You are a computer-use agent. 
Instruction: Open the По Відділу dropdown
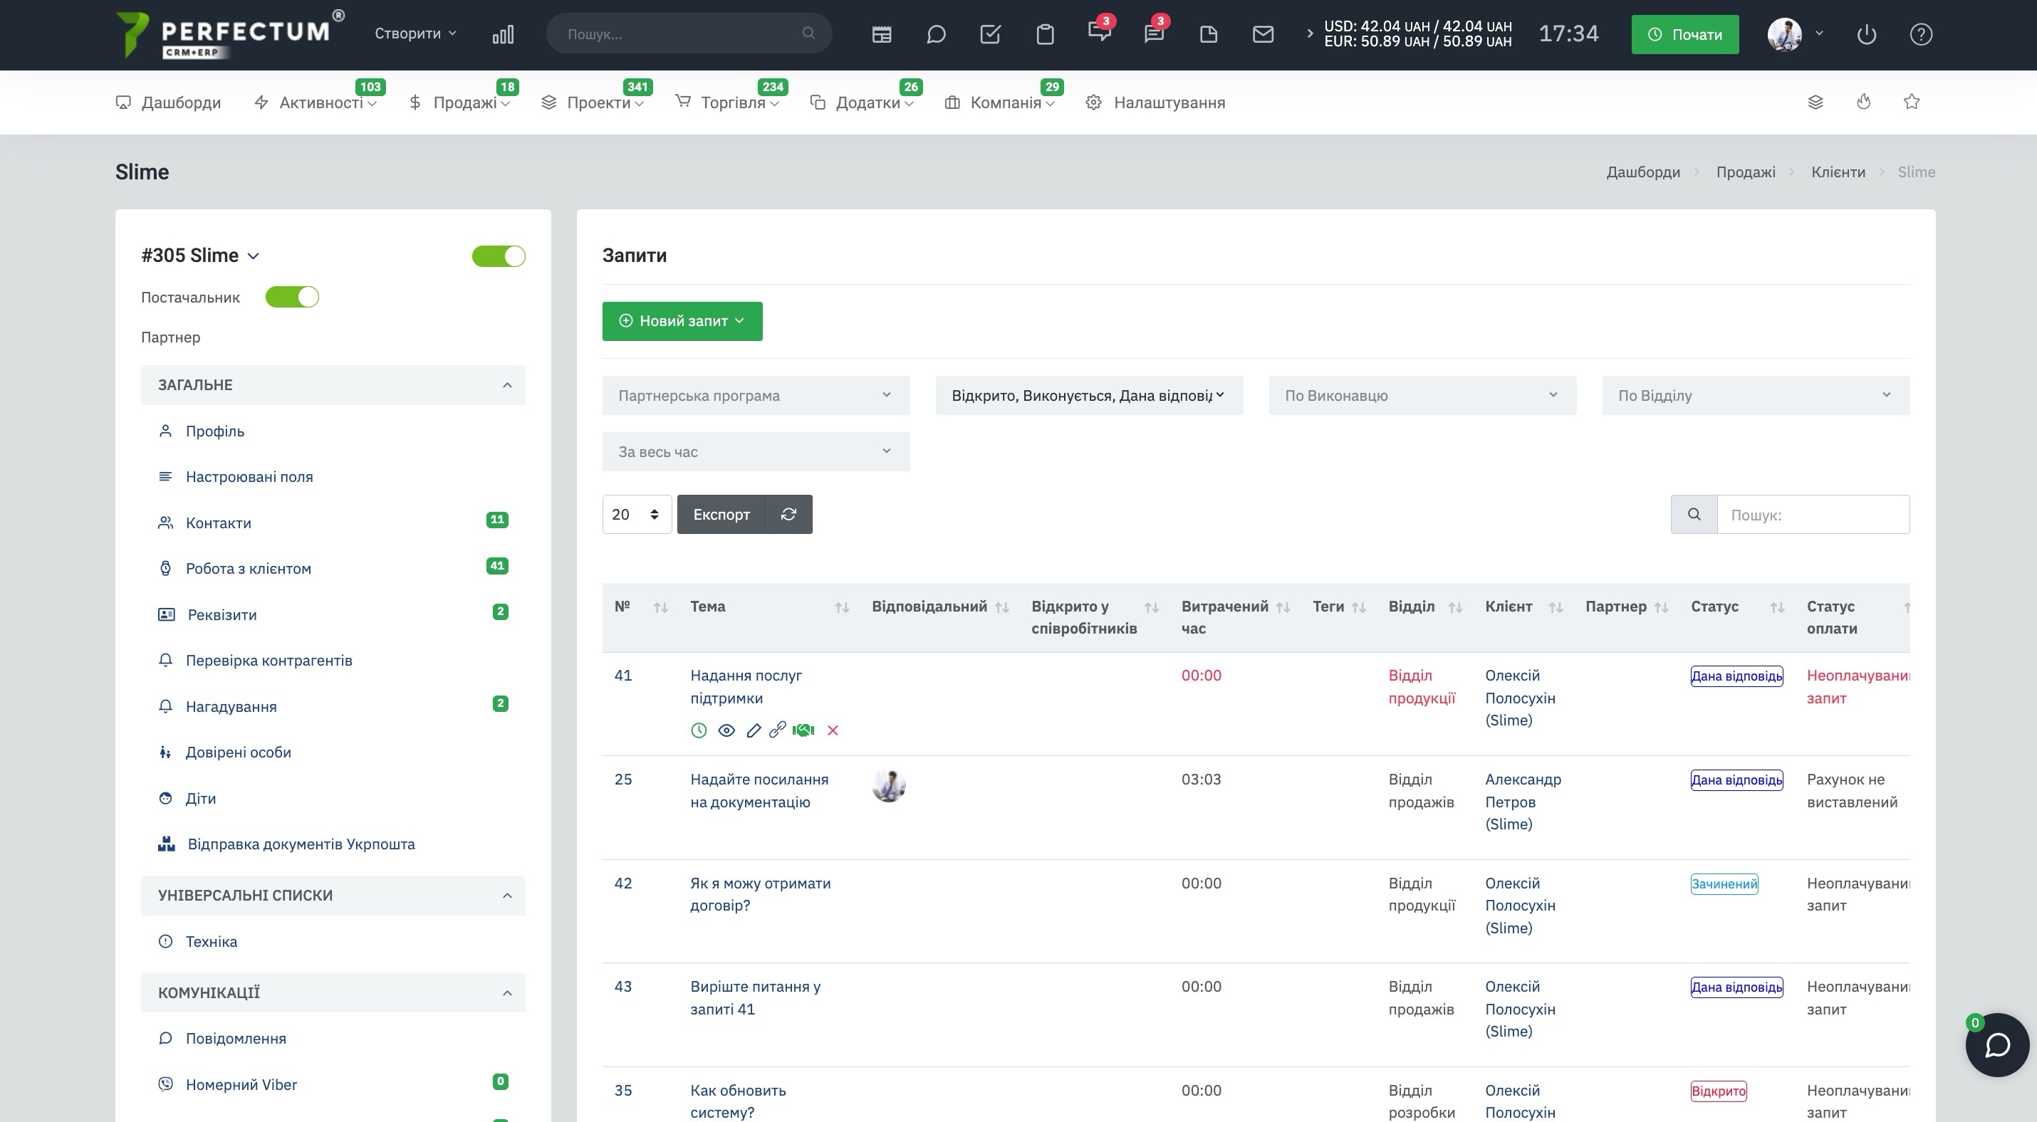(x=1756, y=395)
